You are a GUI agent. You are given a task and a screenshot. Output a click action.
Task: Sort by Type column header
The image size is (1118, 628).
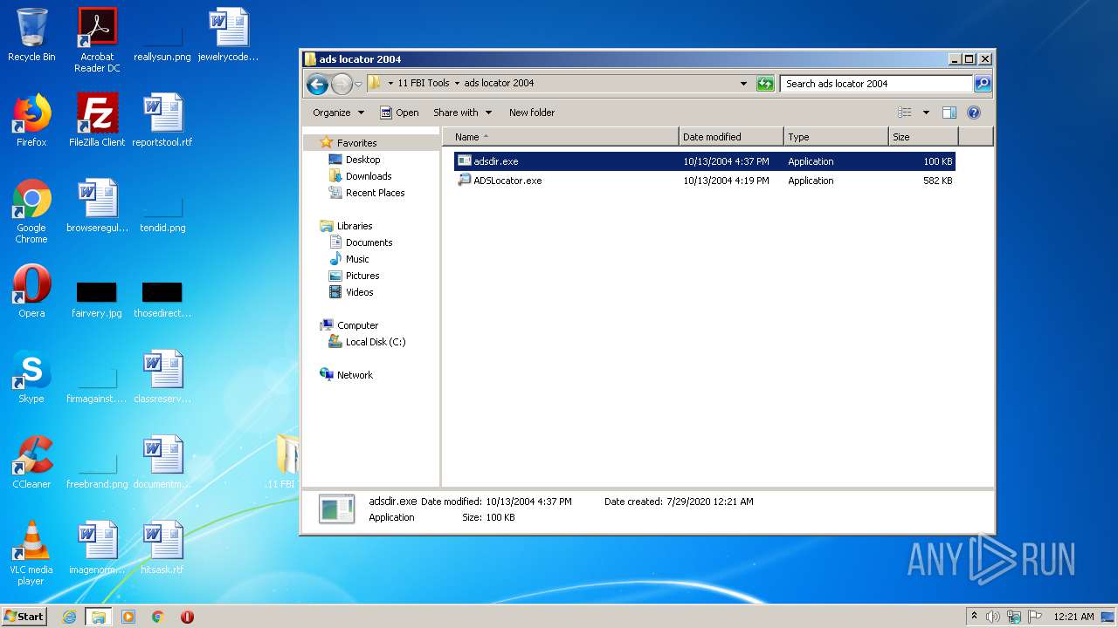click(x=836, y=137)
